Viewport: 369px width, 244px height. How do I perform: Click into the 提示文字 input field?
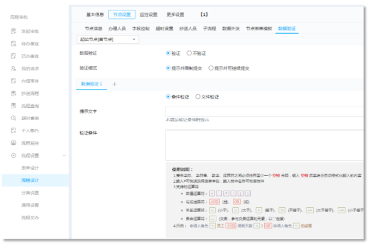coord(265,112)
